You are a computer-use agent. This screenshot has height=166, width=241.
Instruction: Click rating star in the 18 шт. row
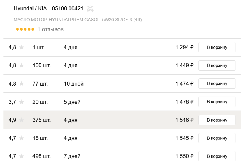click(x=22, y=138)
